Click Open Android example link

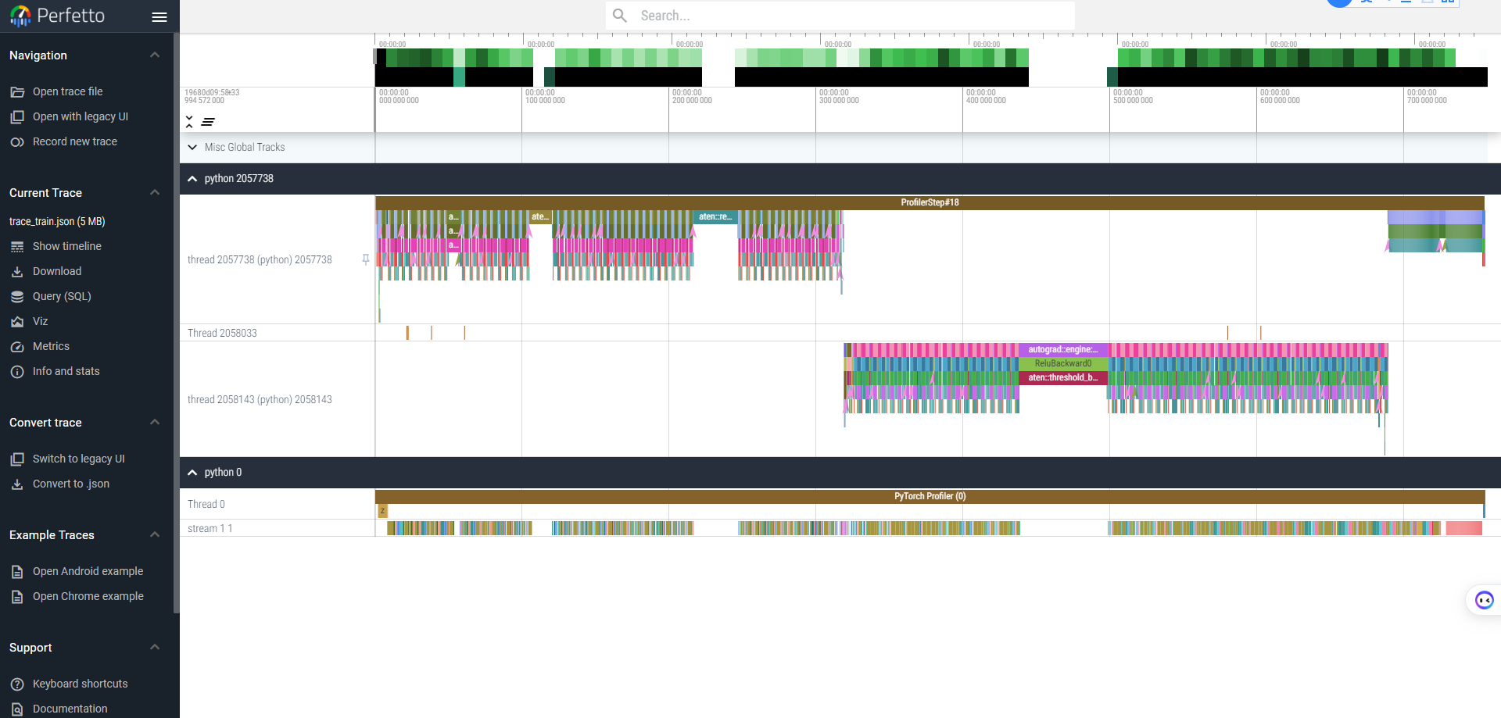click(88, 571)
